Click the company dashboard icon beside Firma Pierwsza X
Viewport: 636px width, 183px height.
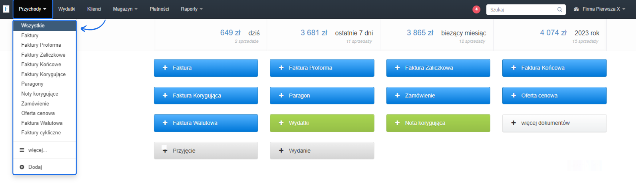tap(576, 9)
